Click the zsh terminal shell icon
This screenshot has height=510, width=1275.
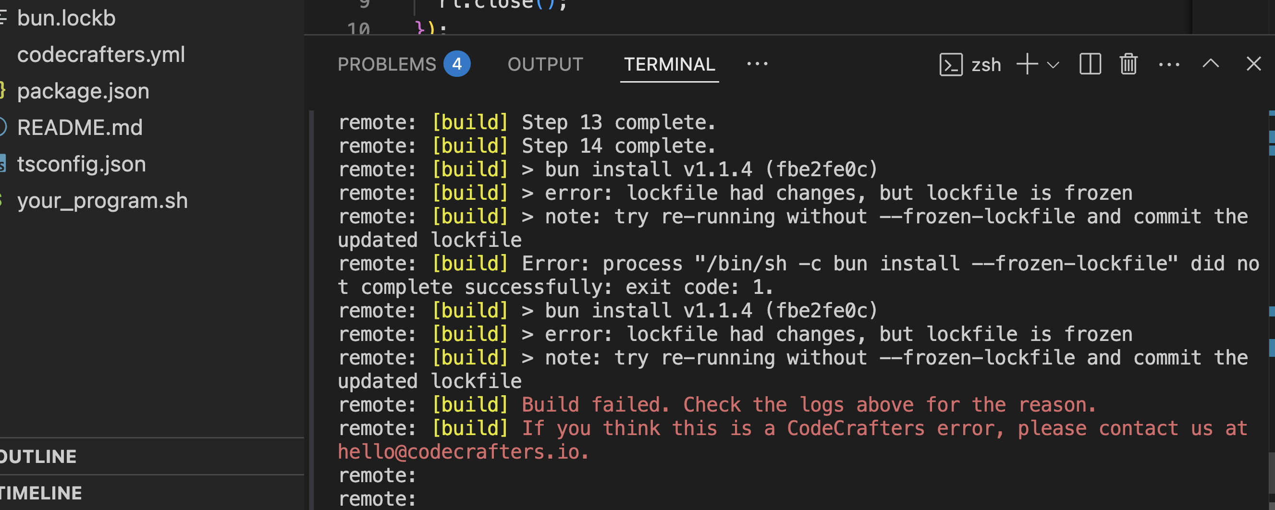coord(951,65)
